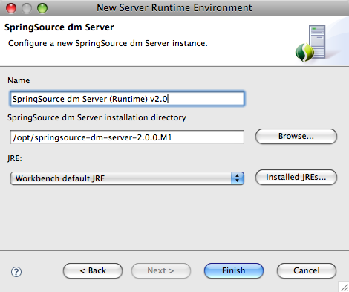Click 'SpringSource dm Server installation directory' label
The width and height of the screenshot is (349, 292).
97,117
